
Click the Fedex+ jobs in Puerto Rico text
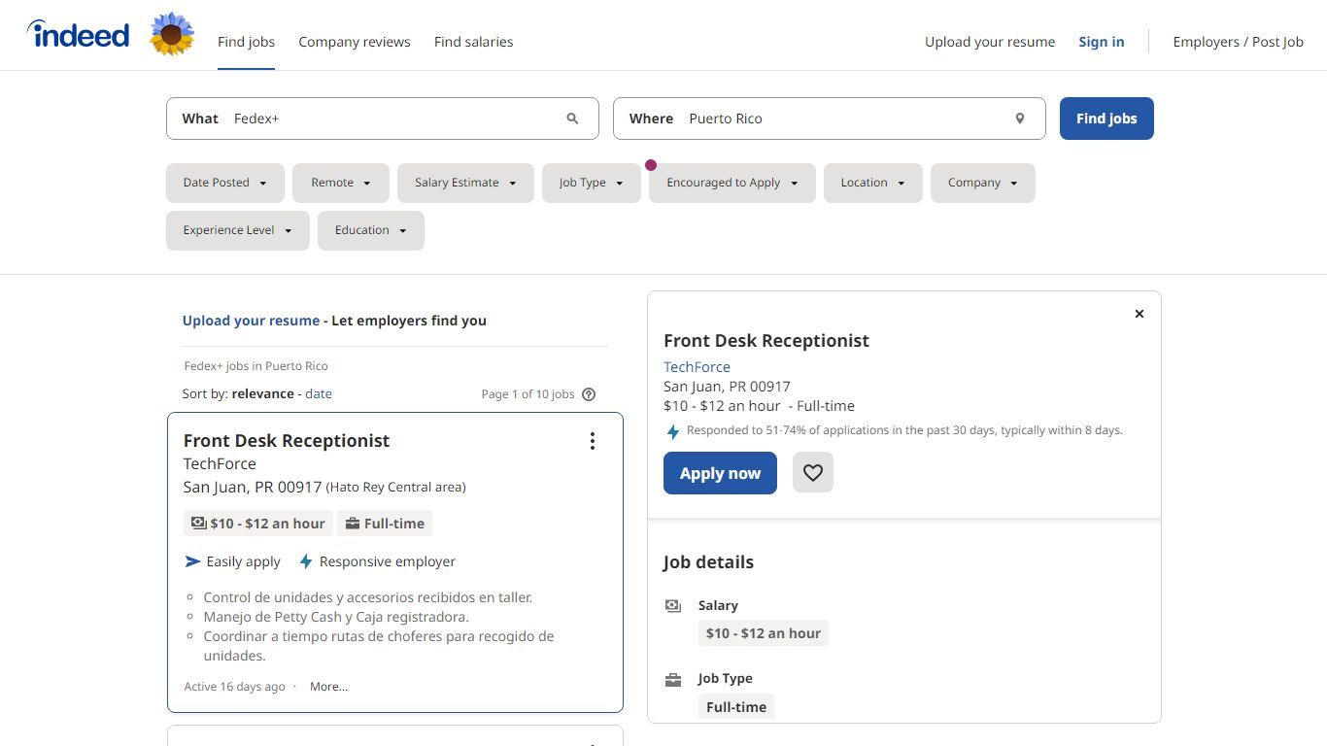tap(256, 366)
